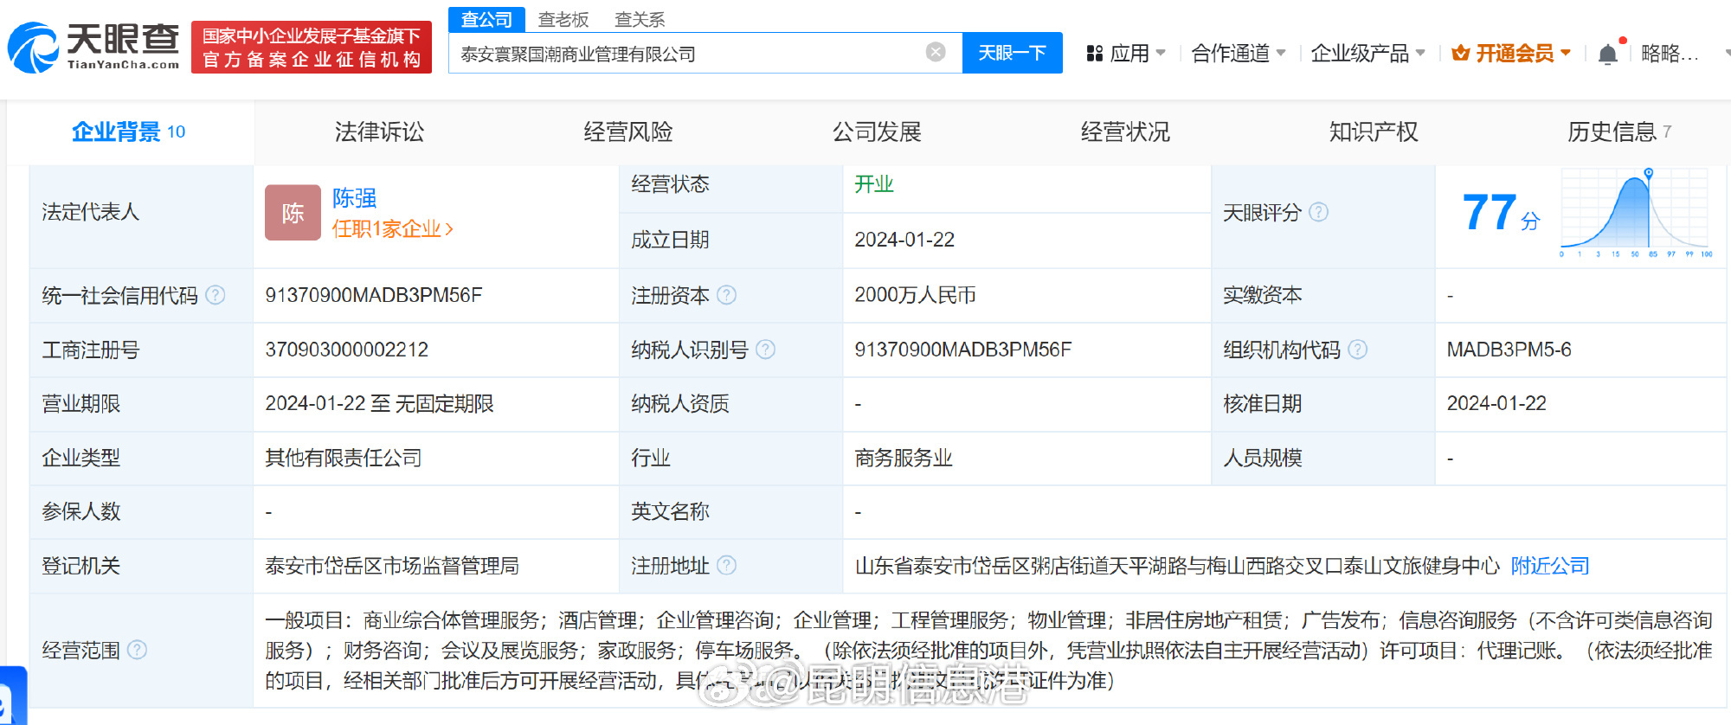Select the 2024-01-22 至 无固定期限 term
The width and height of the screenshot is (1731, 725).
379,403
